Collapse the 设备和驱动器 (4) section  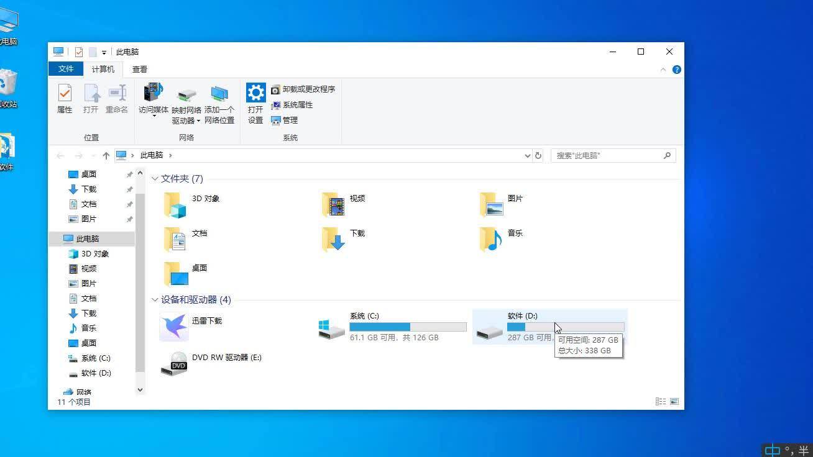click(154, 299)
